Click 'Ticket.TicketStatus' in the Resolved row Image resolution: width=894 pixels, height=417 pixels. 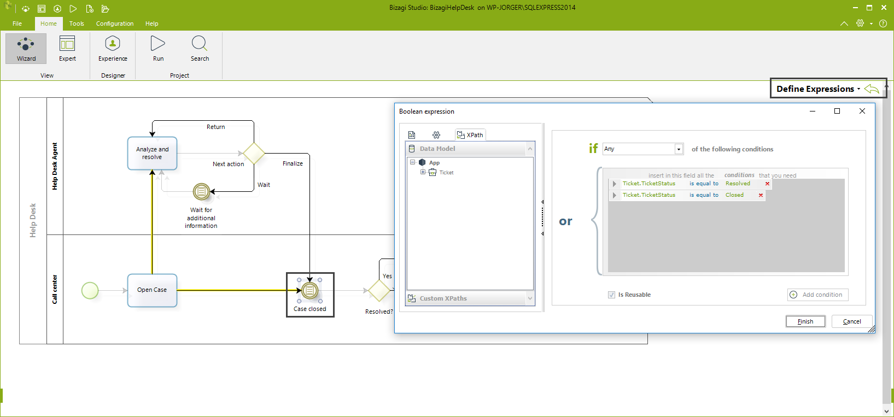click(x=649, y=184)
